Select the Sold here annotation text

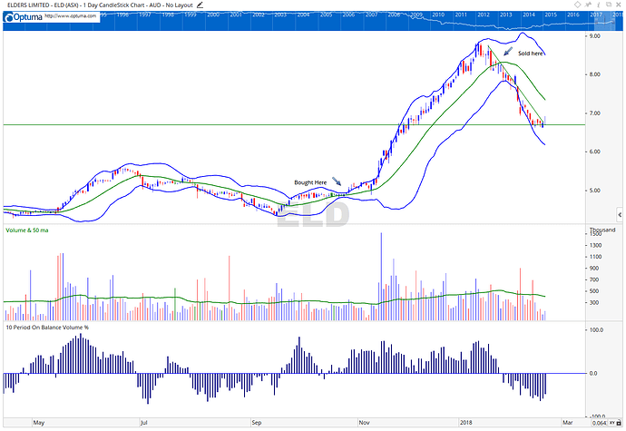[x=531, y=54]
